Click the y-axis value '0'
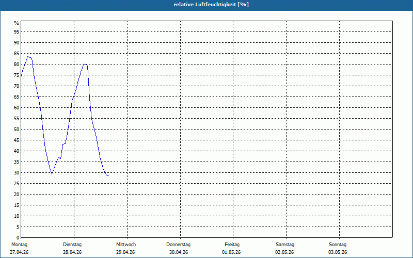 point(18,238)
